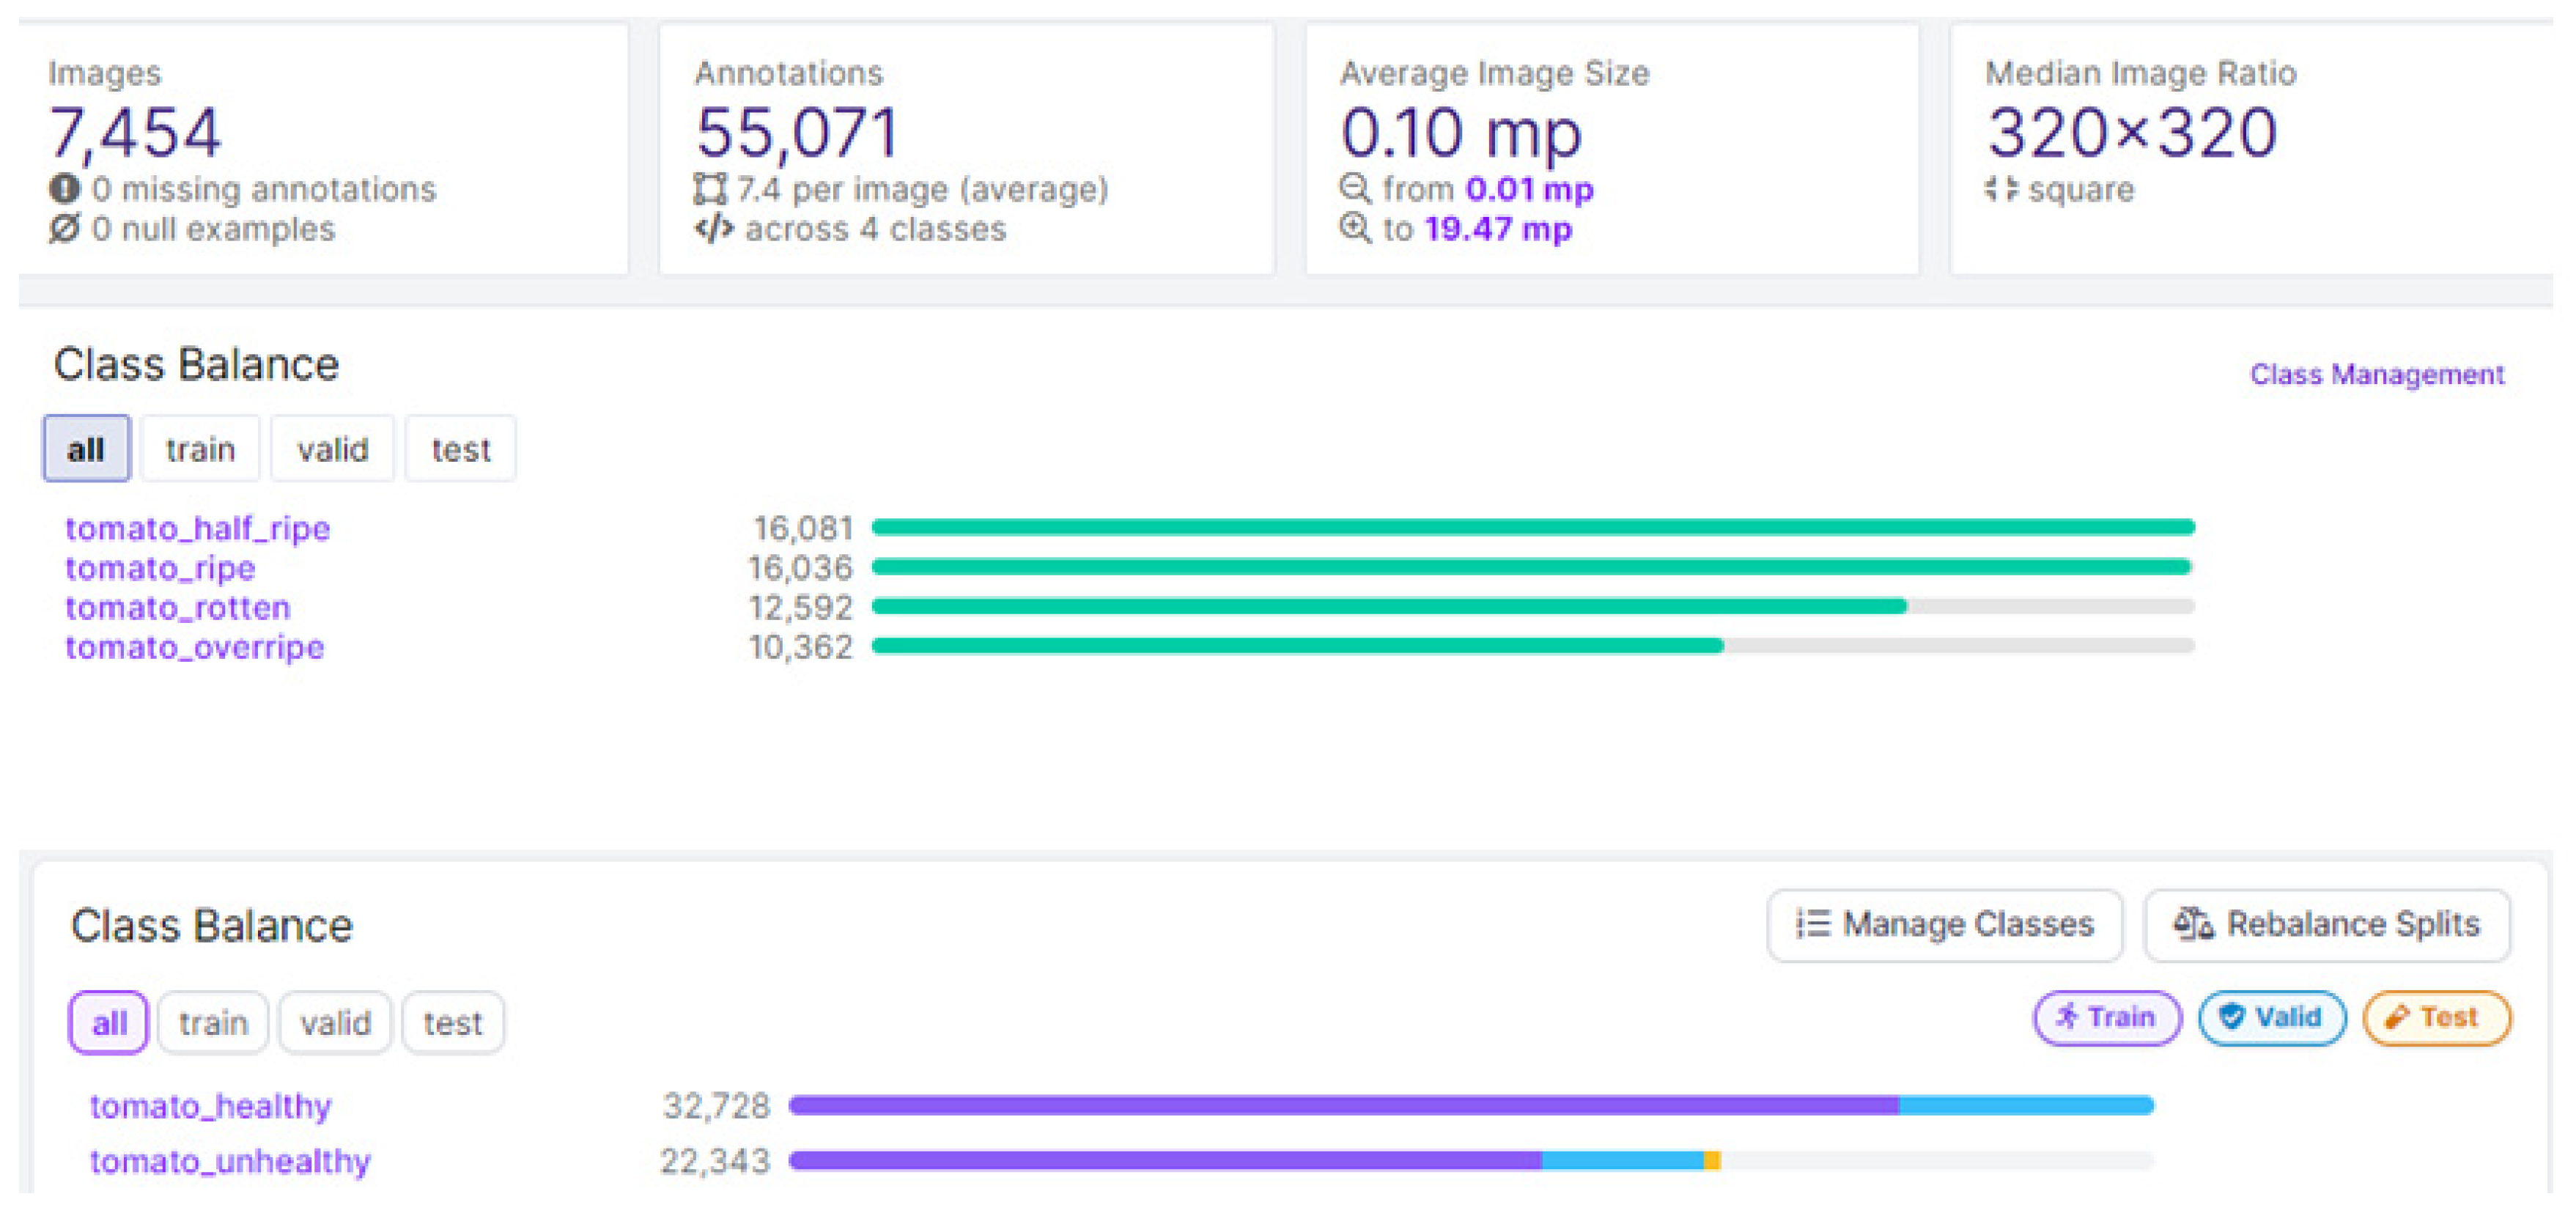
Task: Click the missing annotations warning icon
Action: tap(64, 188)
